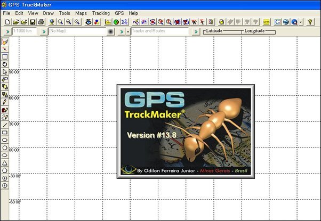321x221 pixels.
Task: Click the eye icon in the toolbar
Action: coord(88,22)
